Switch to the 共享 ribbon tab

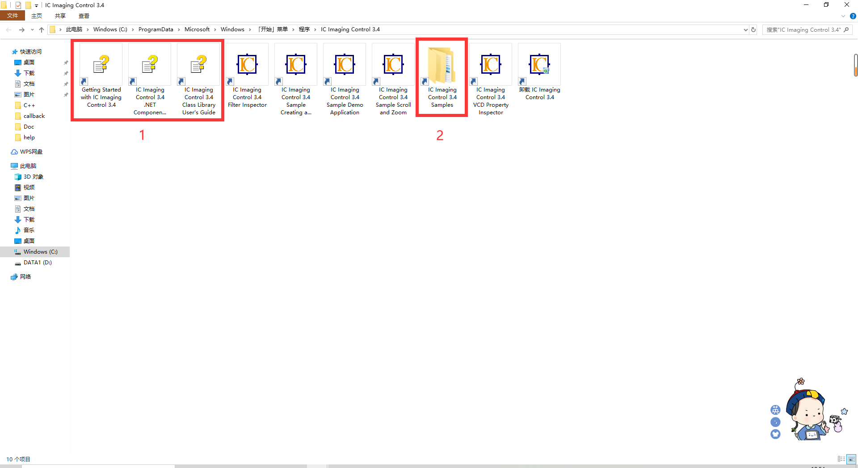60,16
